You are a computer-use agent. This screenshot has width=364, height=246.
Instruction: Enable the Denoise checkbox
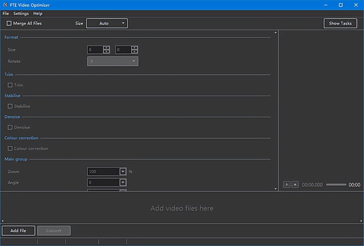click(x=10, y=127)
